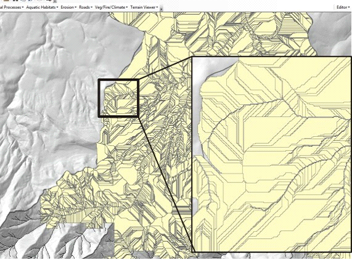Click the Editor toolbar grip handle

[334, 7]
